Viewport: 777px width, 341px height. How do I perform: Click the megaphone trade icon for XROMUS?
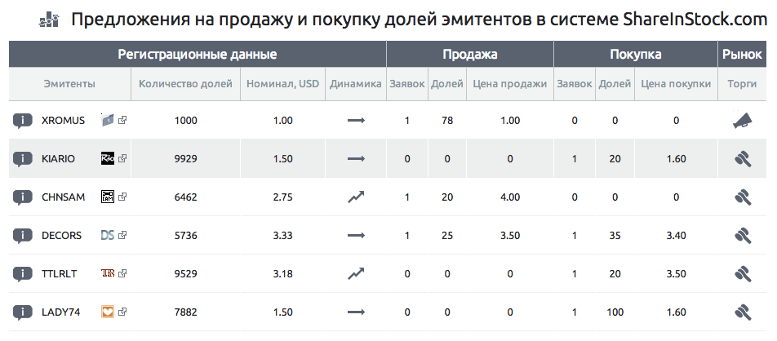pyautogui.click(x=743, y=121)
